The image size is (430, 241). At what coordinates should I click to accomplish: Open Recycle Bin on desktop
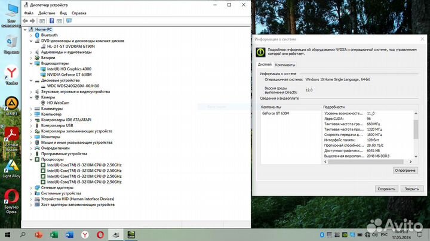[x=11, y=44]
